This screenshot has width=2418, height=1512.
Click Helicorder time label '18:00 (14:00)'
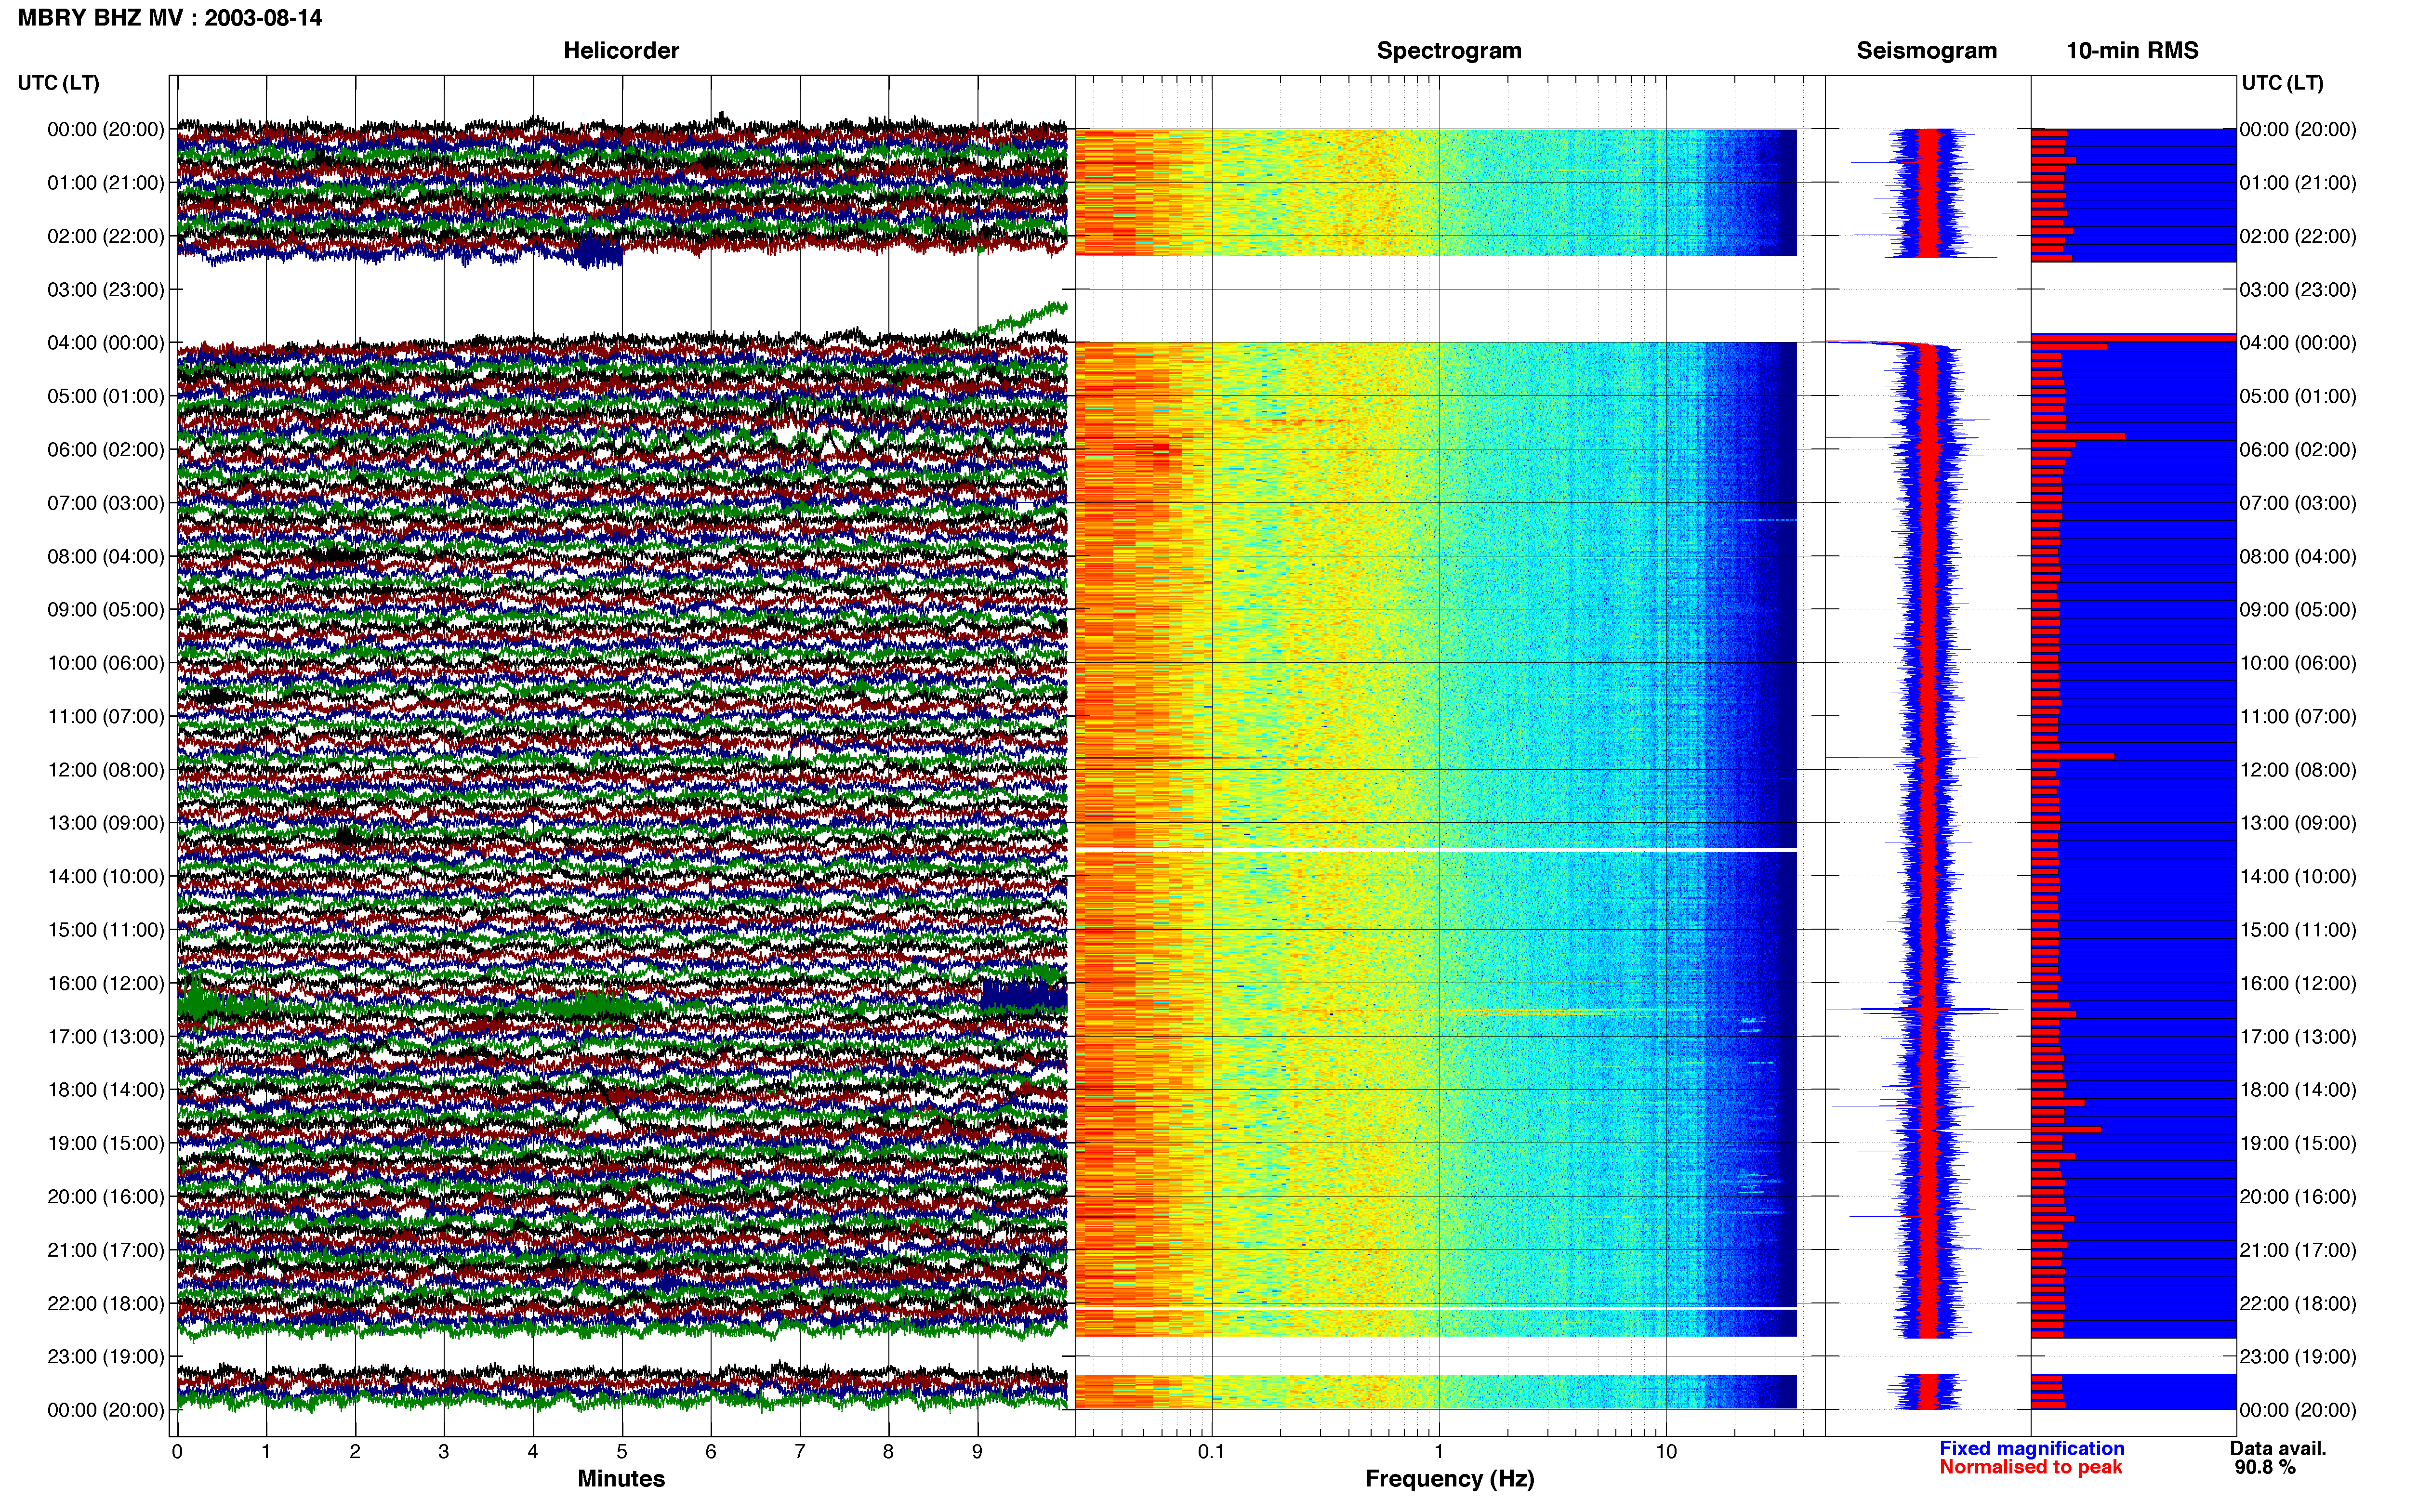106,1090
